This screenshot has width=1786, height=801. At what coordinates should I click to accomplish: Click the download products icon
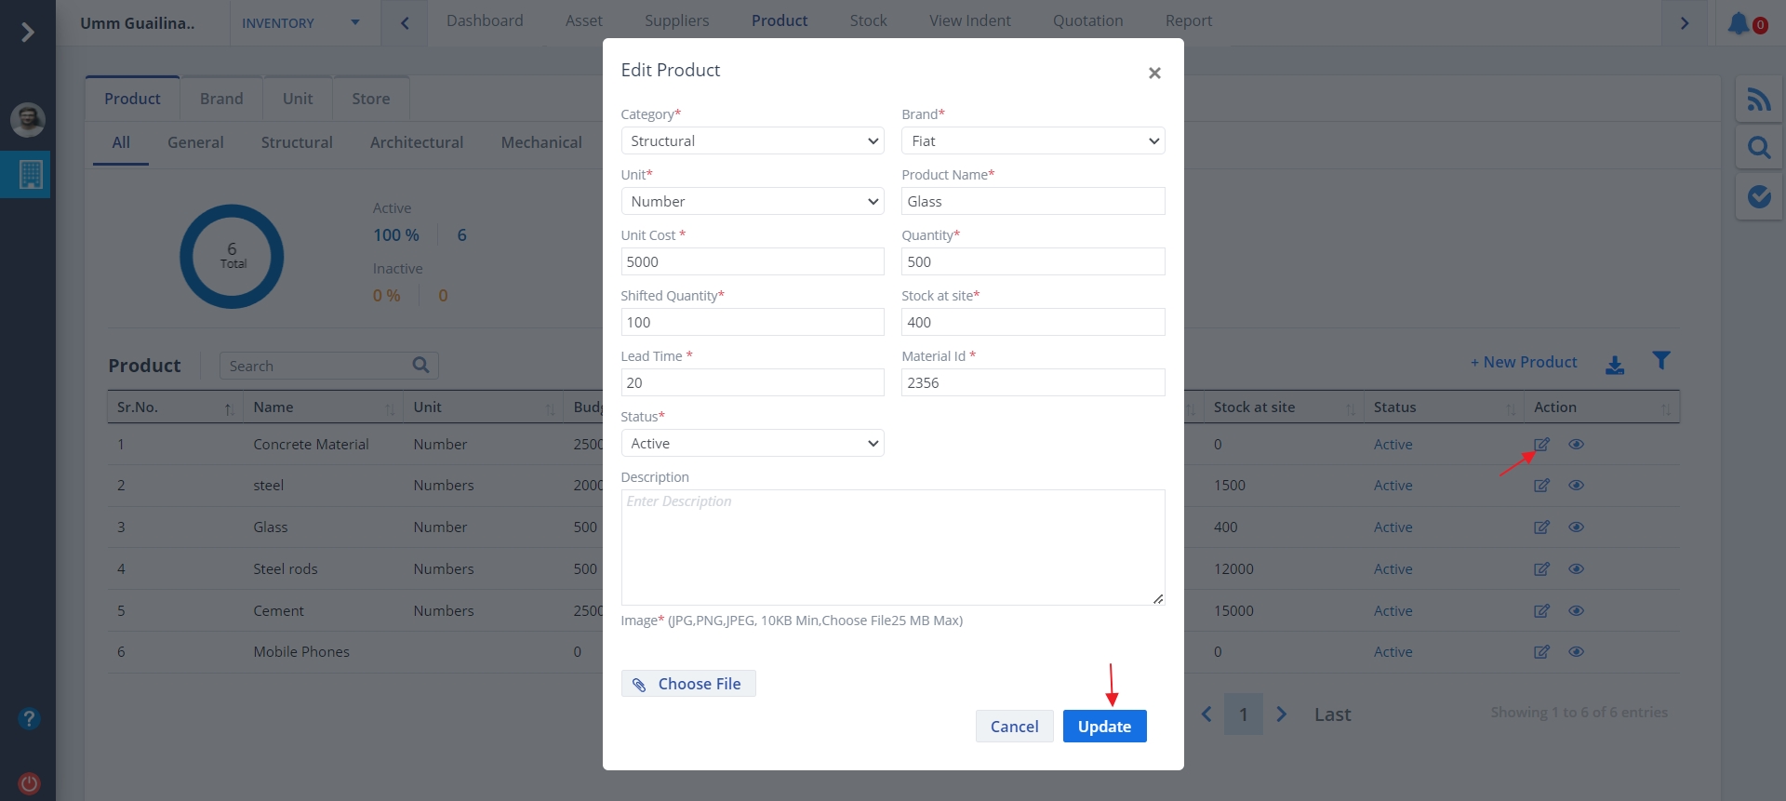(1615, 365)
